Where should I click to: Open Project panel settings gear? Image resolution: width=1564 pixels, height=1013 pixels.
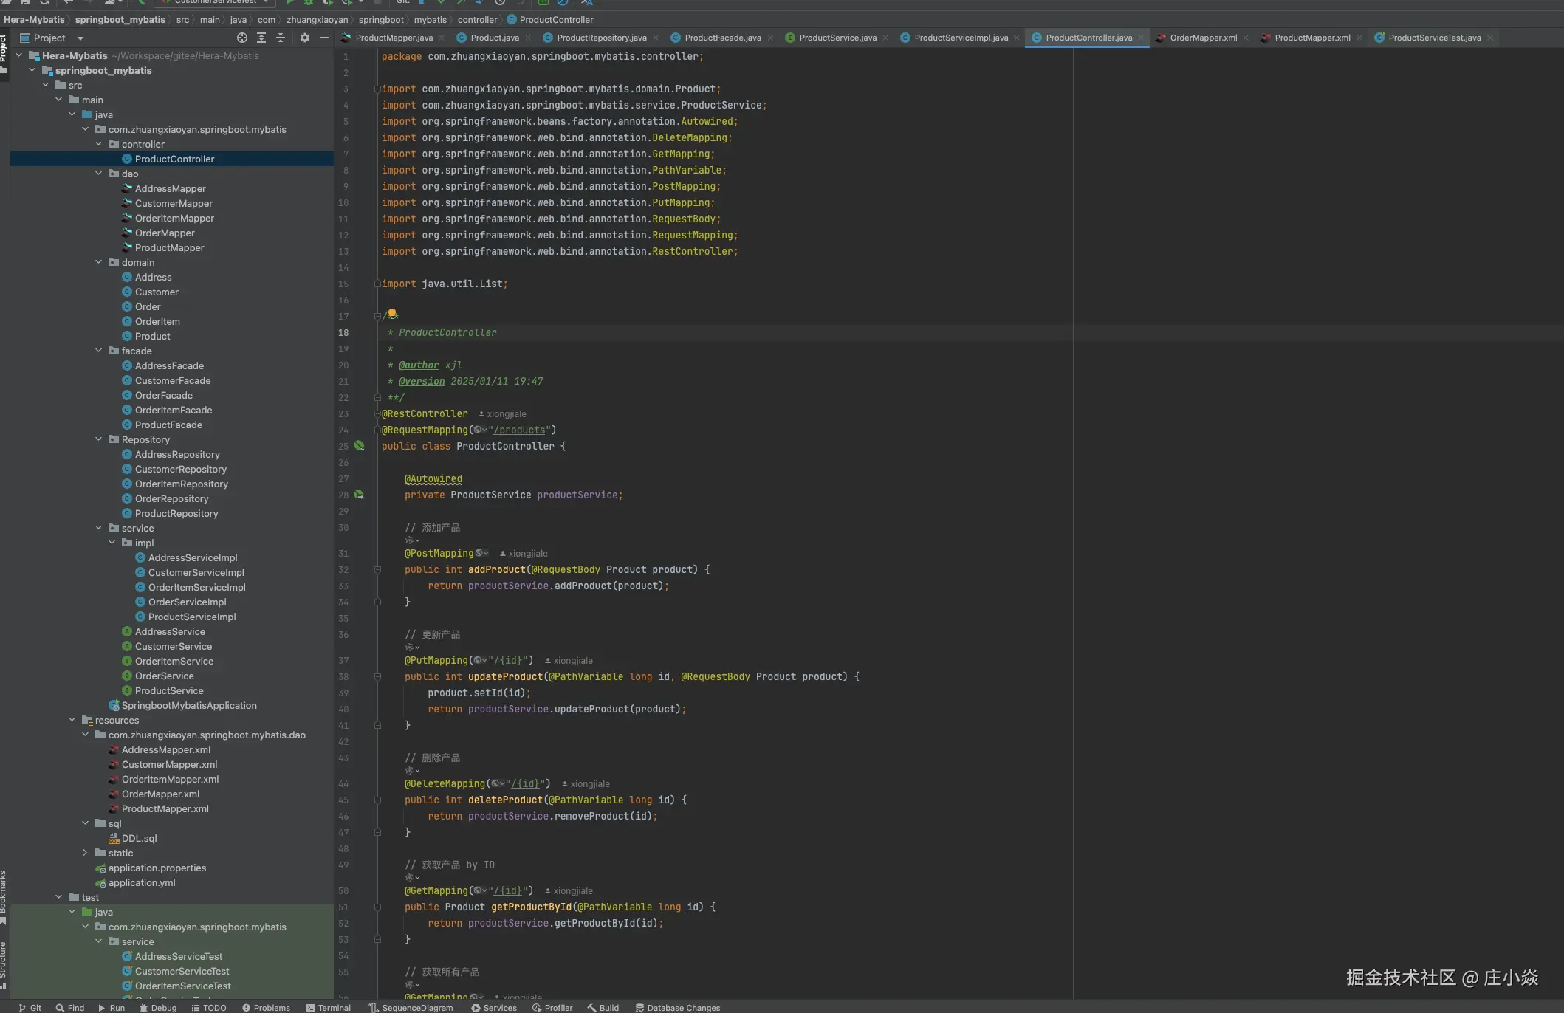click(304, 38)
